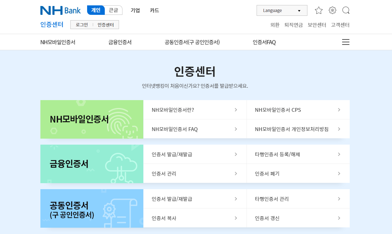
Task: Open the 외환 link
Action: pos(275,25)
